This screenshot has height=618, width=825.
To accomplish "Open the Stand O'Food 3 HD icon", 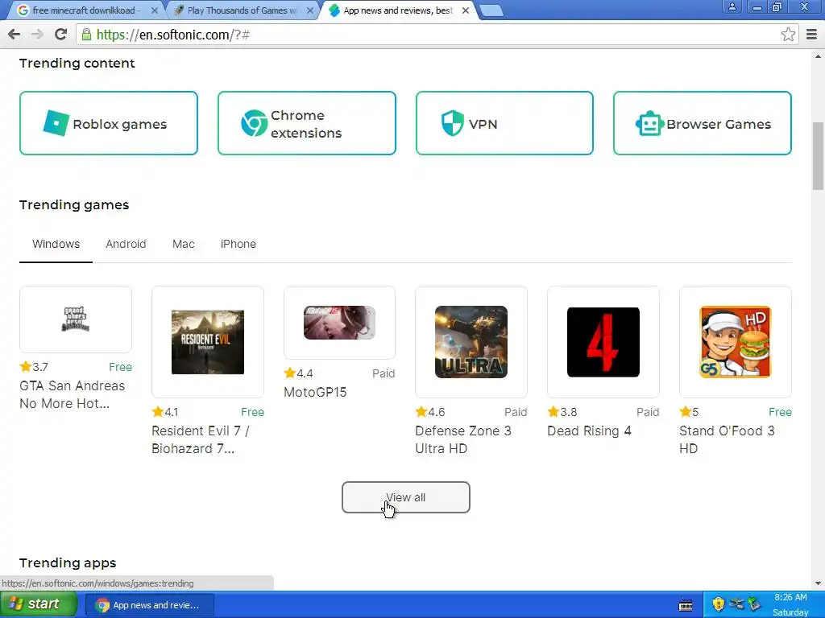I will [x=735, y=342].
